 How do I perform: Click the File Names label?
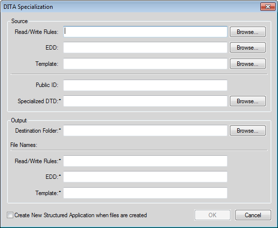tap(24, 145)
